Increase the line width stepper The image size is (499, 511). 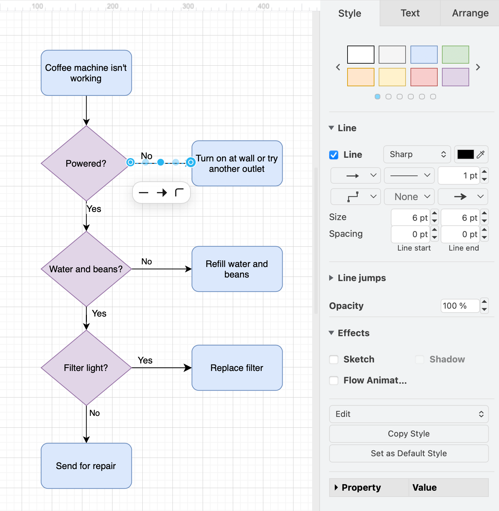484,172
